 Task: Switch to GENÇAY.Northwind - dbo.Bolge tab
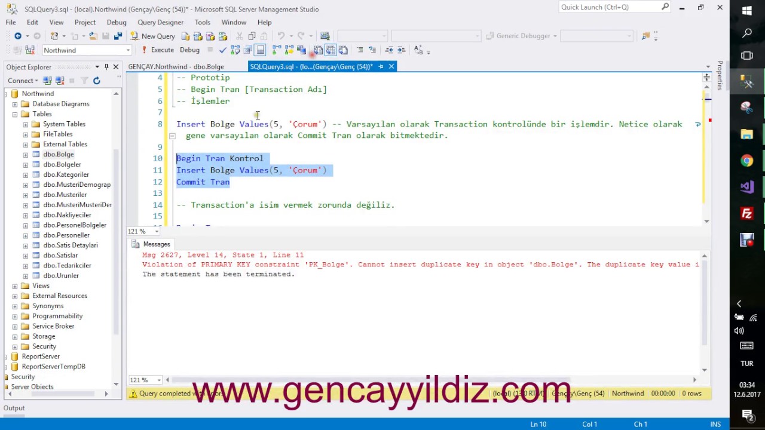click(176, 66)
